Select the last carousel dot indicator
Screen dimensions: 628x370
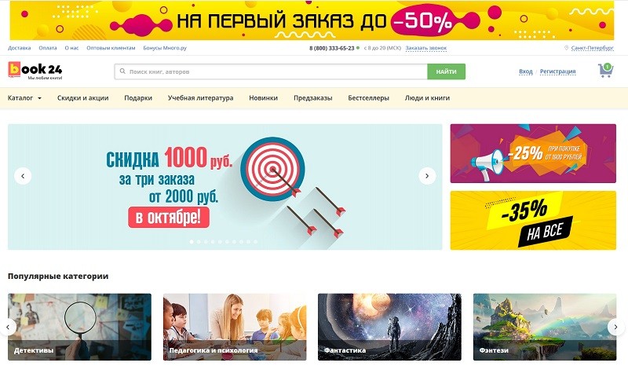256,242
